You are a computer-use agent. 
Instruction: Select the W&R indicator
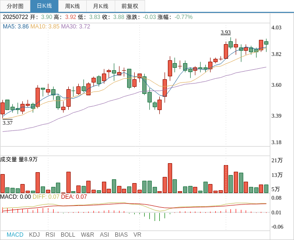(87, 235)
